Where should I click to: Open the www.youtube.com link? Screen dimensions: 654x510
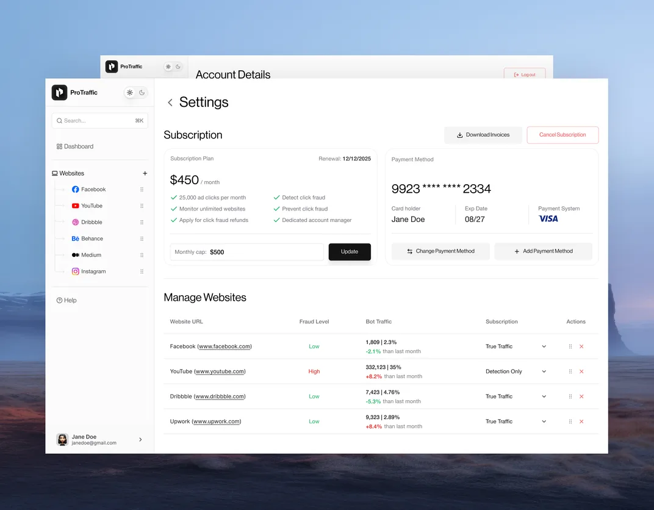tap(220, 372)
